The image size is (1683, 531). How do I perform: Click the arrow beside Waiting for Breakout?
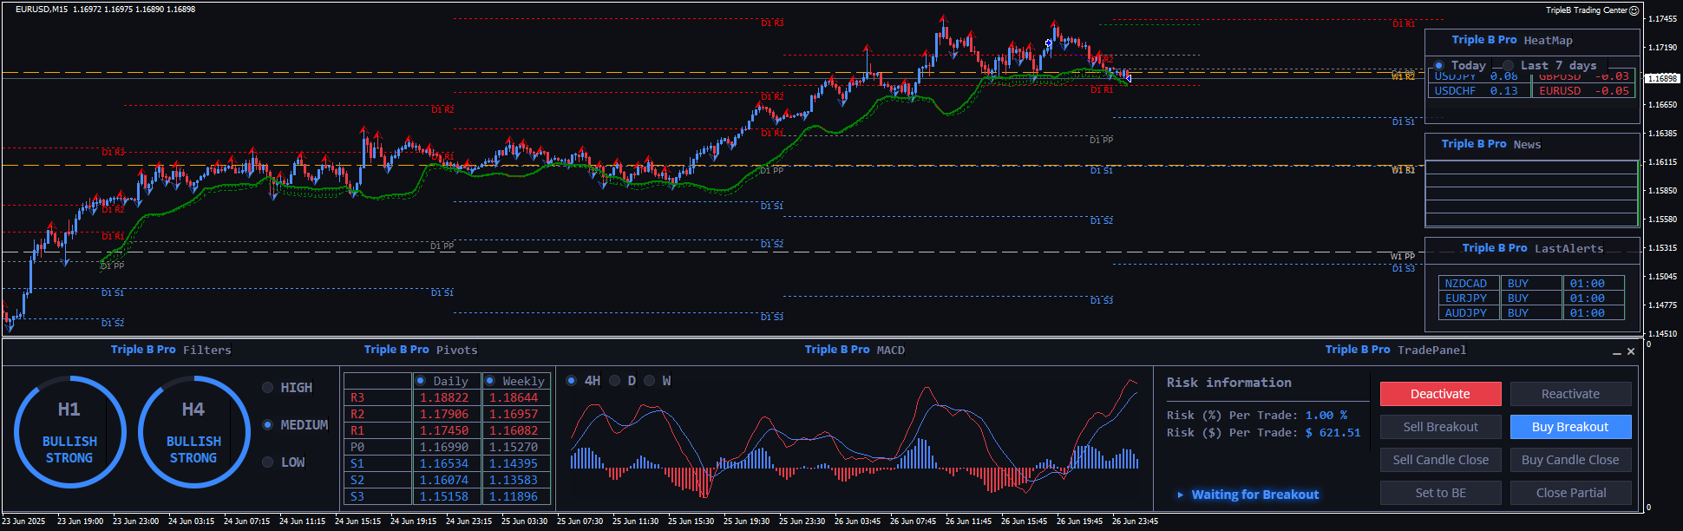point(1180,495)
